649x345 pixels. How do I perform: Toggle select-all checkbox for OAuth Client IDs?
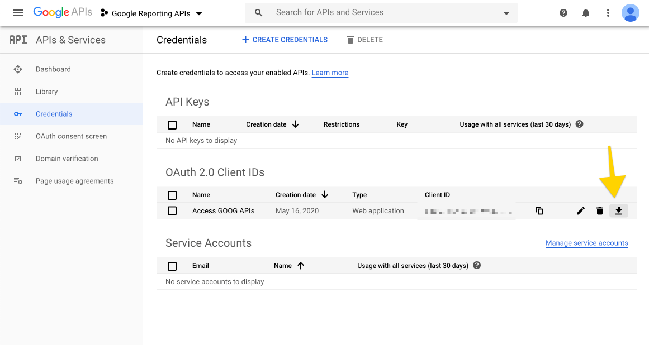coord(172,195)
